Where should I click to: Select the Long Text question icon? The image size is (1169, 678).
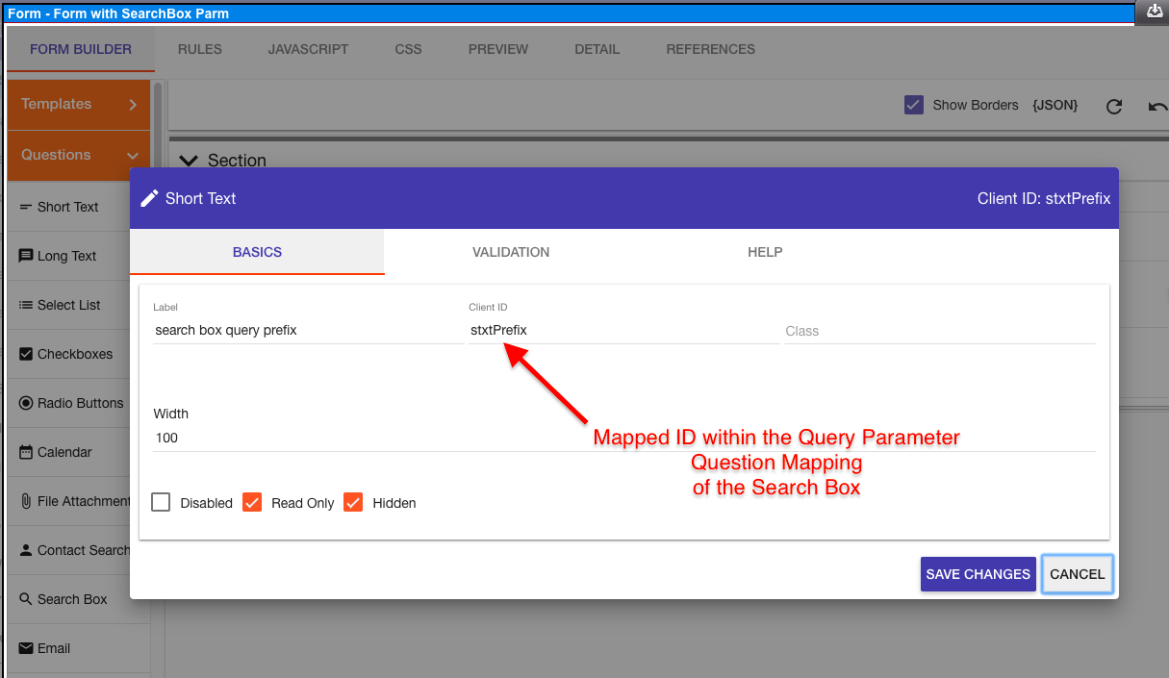click(26, 256)
